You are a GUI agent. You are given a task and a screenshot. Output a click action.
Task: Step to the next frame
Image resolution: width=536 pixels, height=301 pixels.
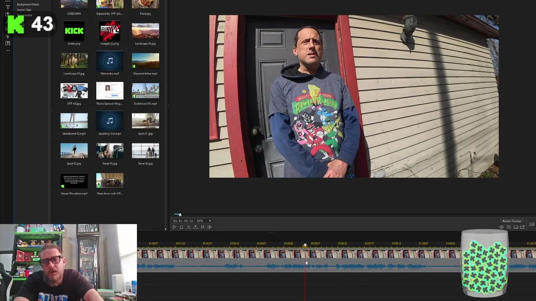203,227
